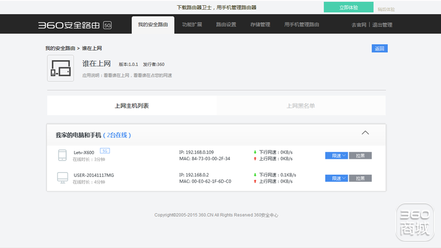The image size is (441, 248).
Task: Click USER-20141117MG download speed green arrow
Action: pos(255,175)
